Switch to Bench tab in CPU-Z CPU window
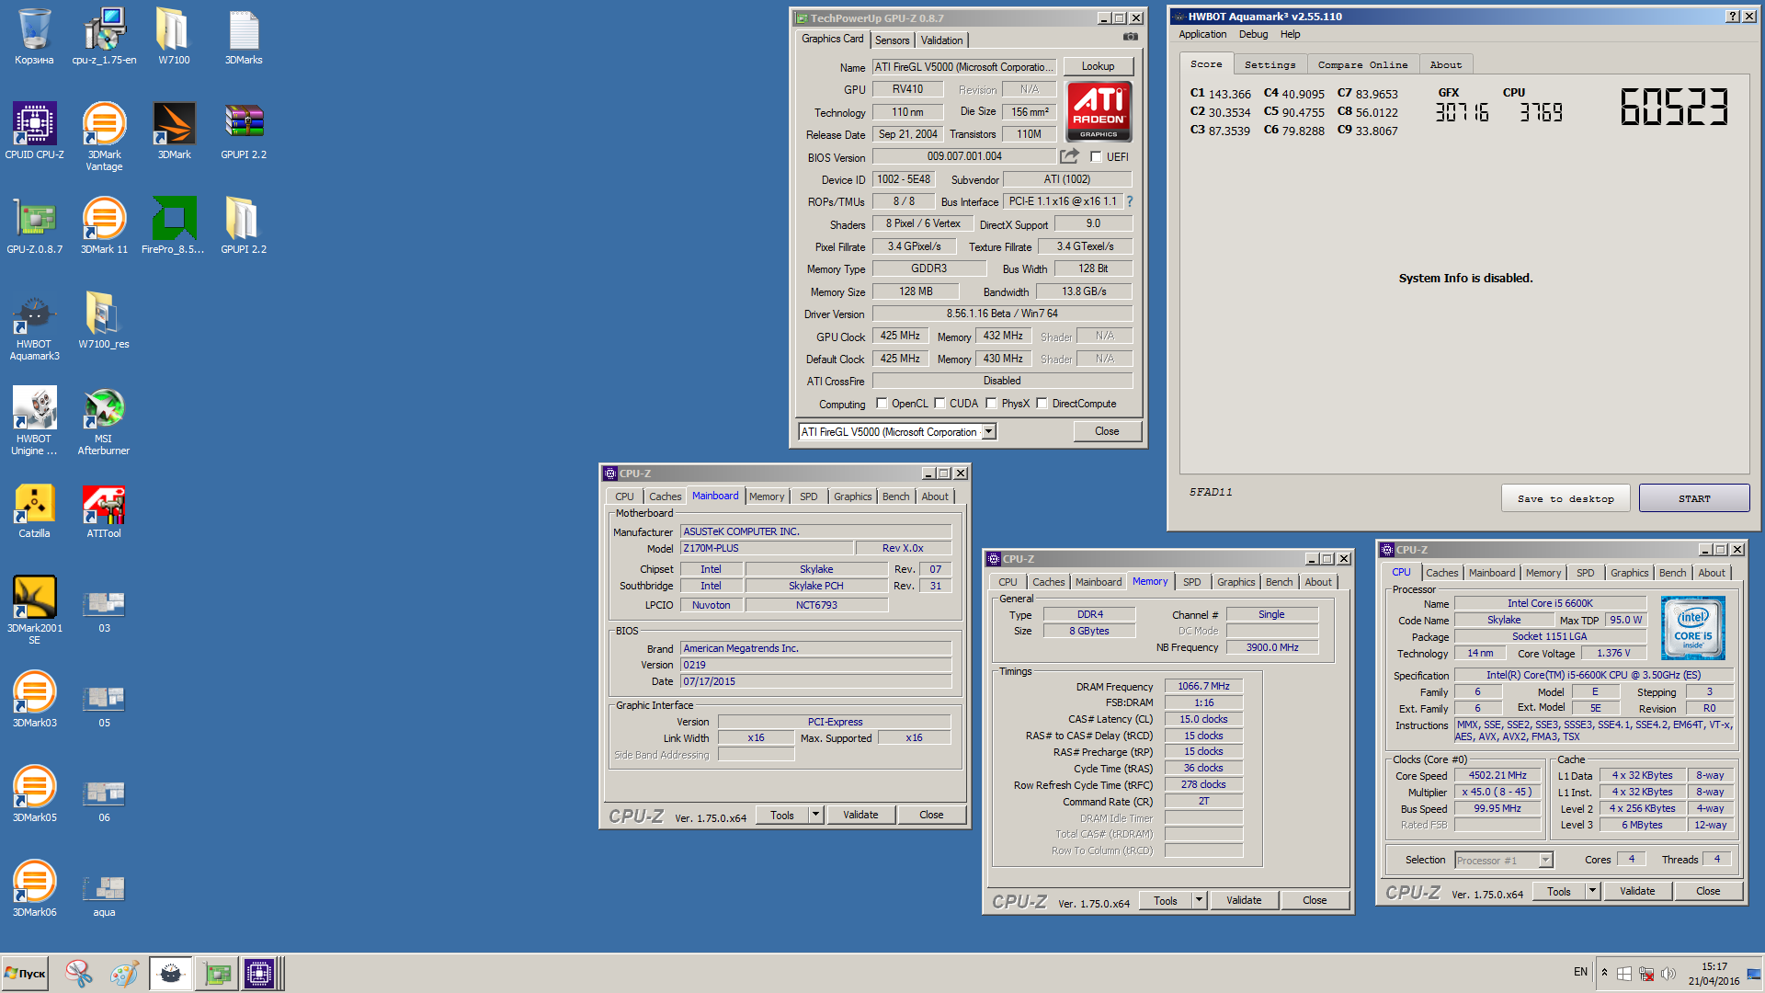Viewport: 1765px width, 993px height. (x=1672, y=573)
